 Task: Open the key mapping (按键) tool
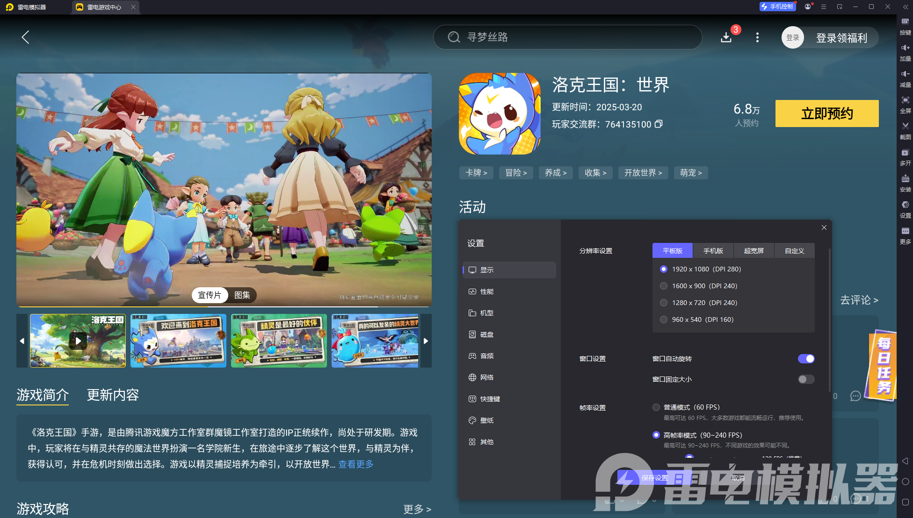point(905,26)
